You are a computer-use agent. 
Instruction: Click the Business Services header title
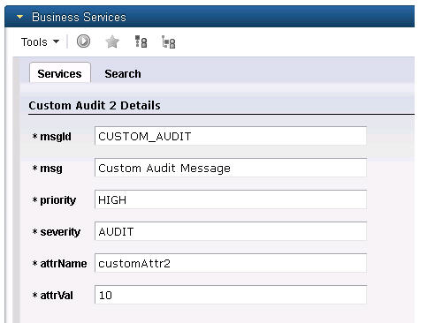79,17
